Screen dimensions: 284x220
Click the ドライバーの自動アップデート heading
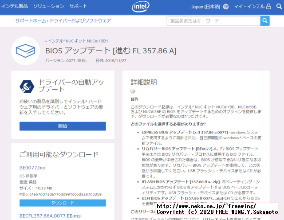click(x=71, y=86)
